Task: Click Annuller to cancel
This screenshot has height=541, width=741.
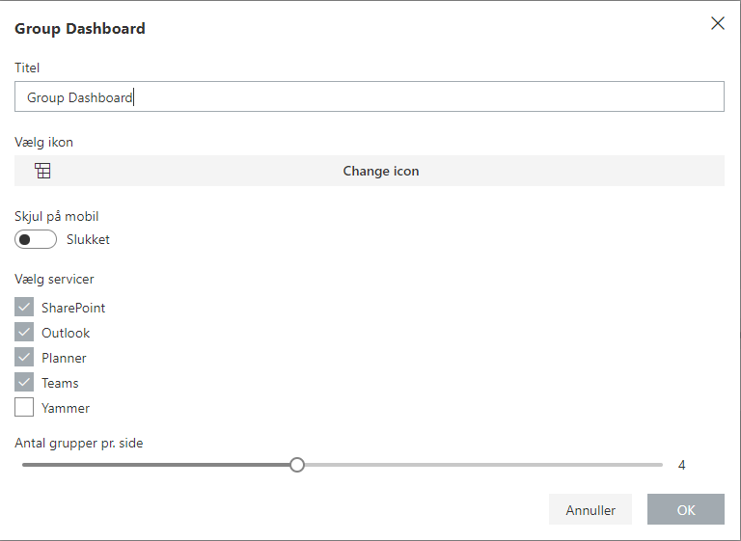Action: [x=590, y=509]
